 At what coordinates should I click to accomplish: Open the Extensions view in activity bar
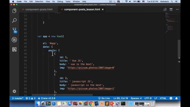click(14, 49)
